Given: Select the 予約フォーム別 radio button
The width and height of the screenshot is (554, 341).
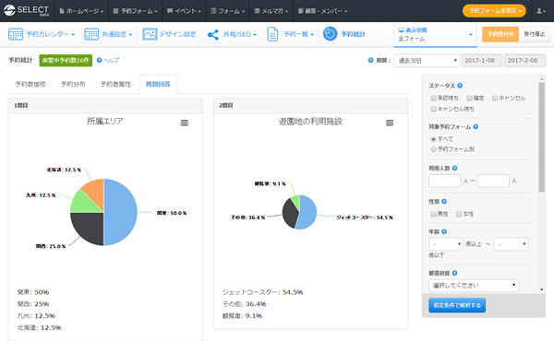Looking at the screenshot, I should coord(433,149).
